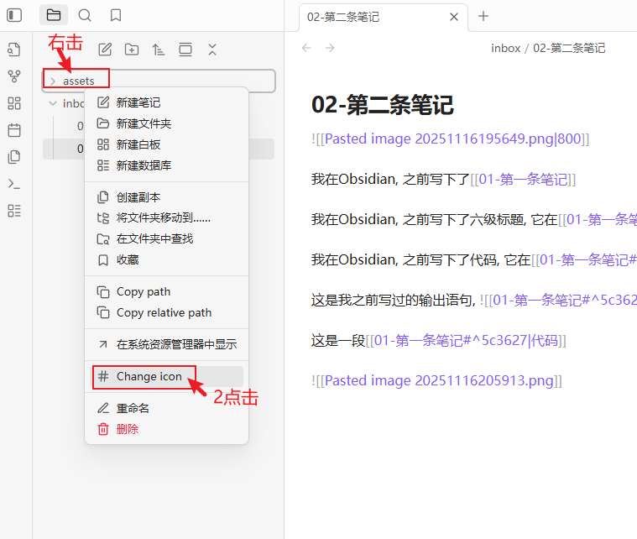The width and height of the screenshot is (637, 539).
Task: Open graph view from the ribbon
Action: pos(14,76)
